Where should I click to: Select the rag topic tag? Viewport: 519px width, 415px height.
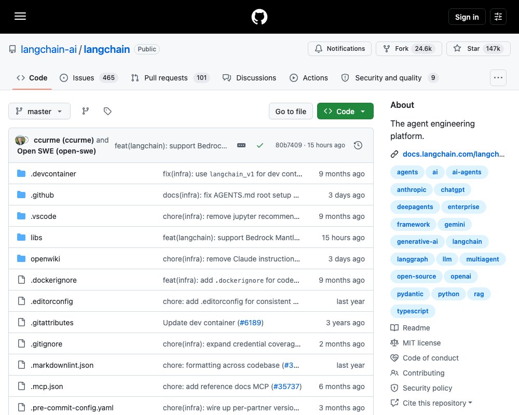tap(479, 294)
